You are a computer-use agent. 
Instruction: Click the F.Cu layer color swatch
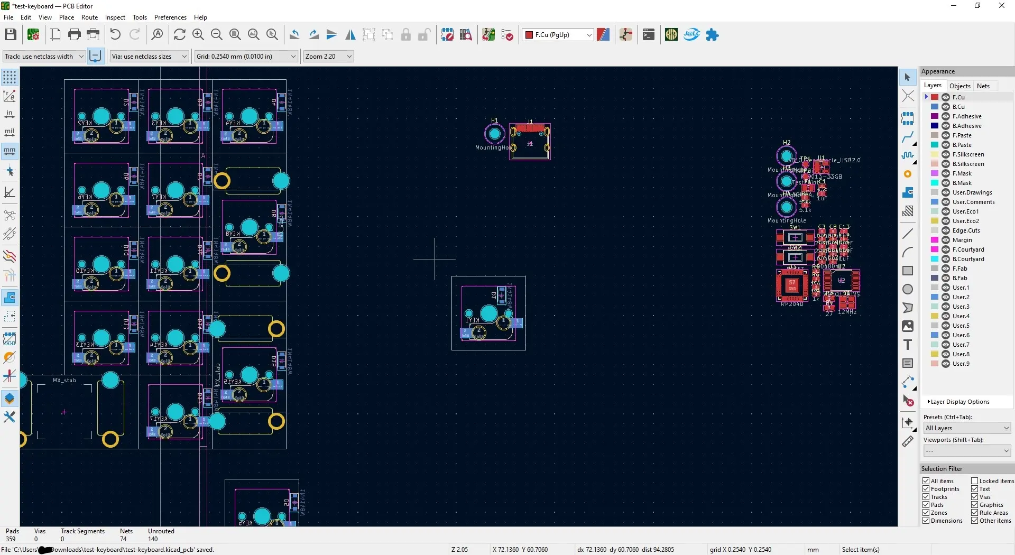tap(935, 97)
